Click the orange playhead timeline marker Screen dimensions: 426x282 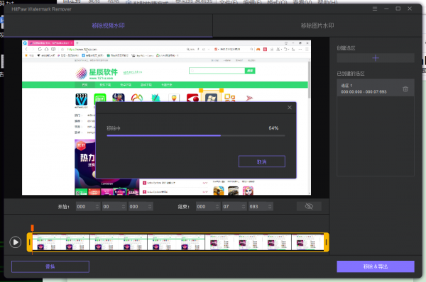click(x=33, y=227)
